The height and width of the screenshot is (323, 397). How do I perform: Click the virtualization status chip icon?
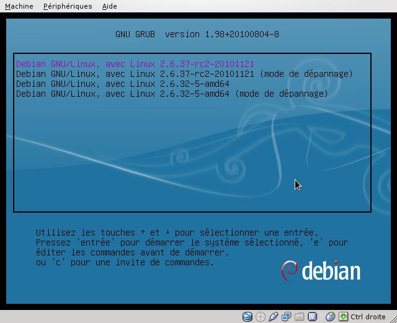click(313, 317)
